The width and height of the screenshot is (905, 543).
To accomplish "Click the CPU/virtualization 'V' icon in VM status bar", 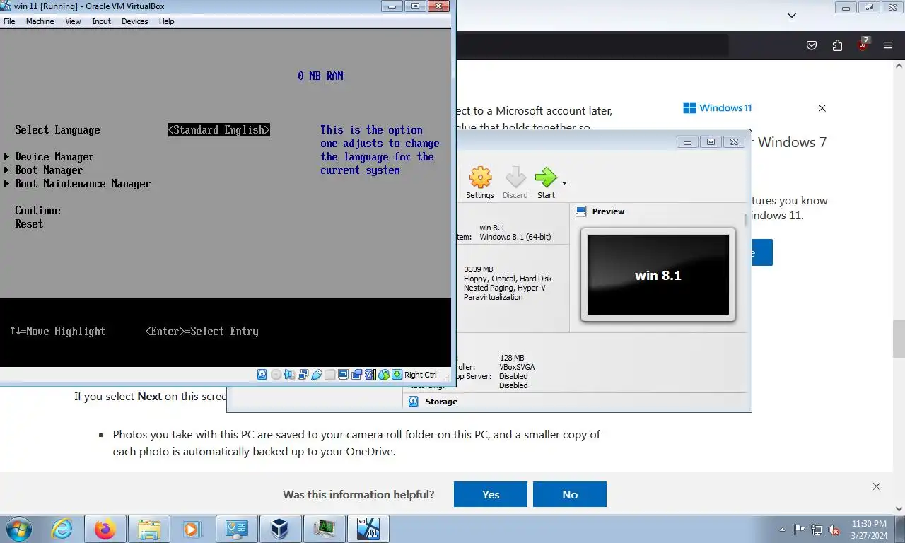I will coord(370,375).
